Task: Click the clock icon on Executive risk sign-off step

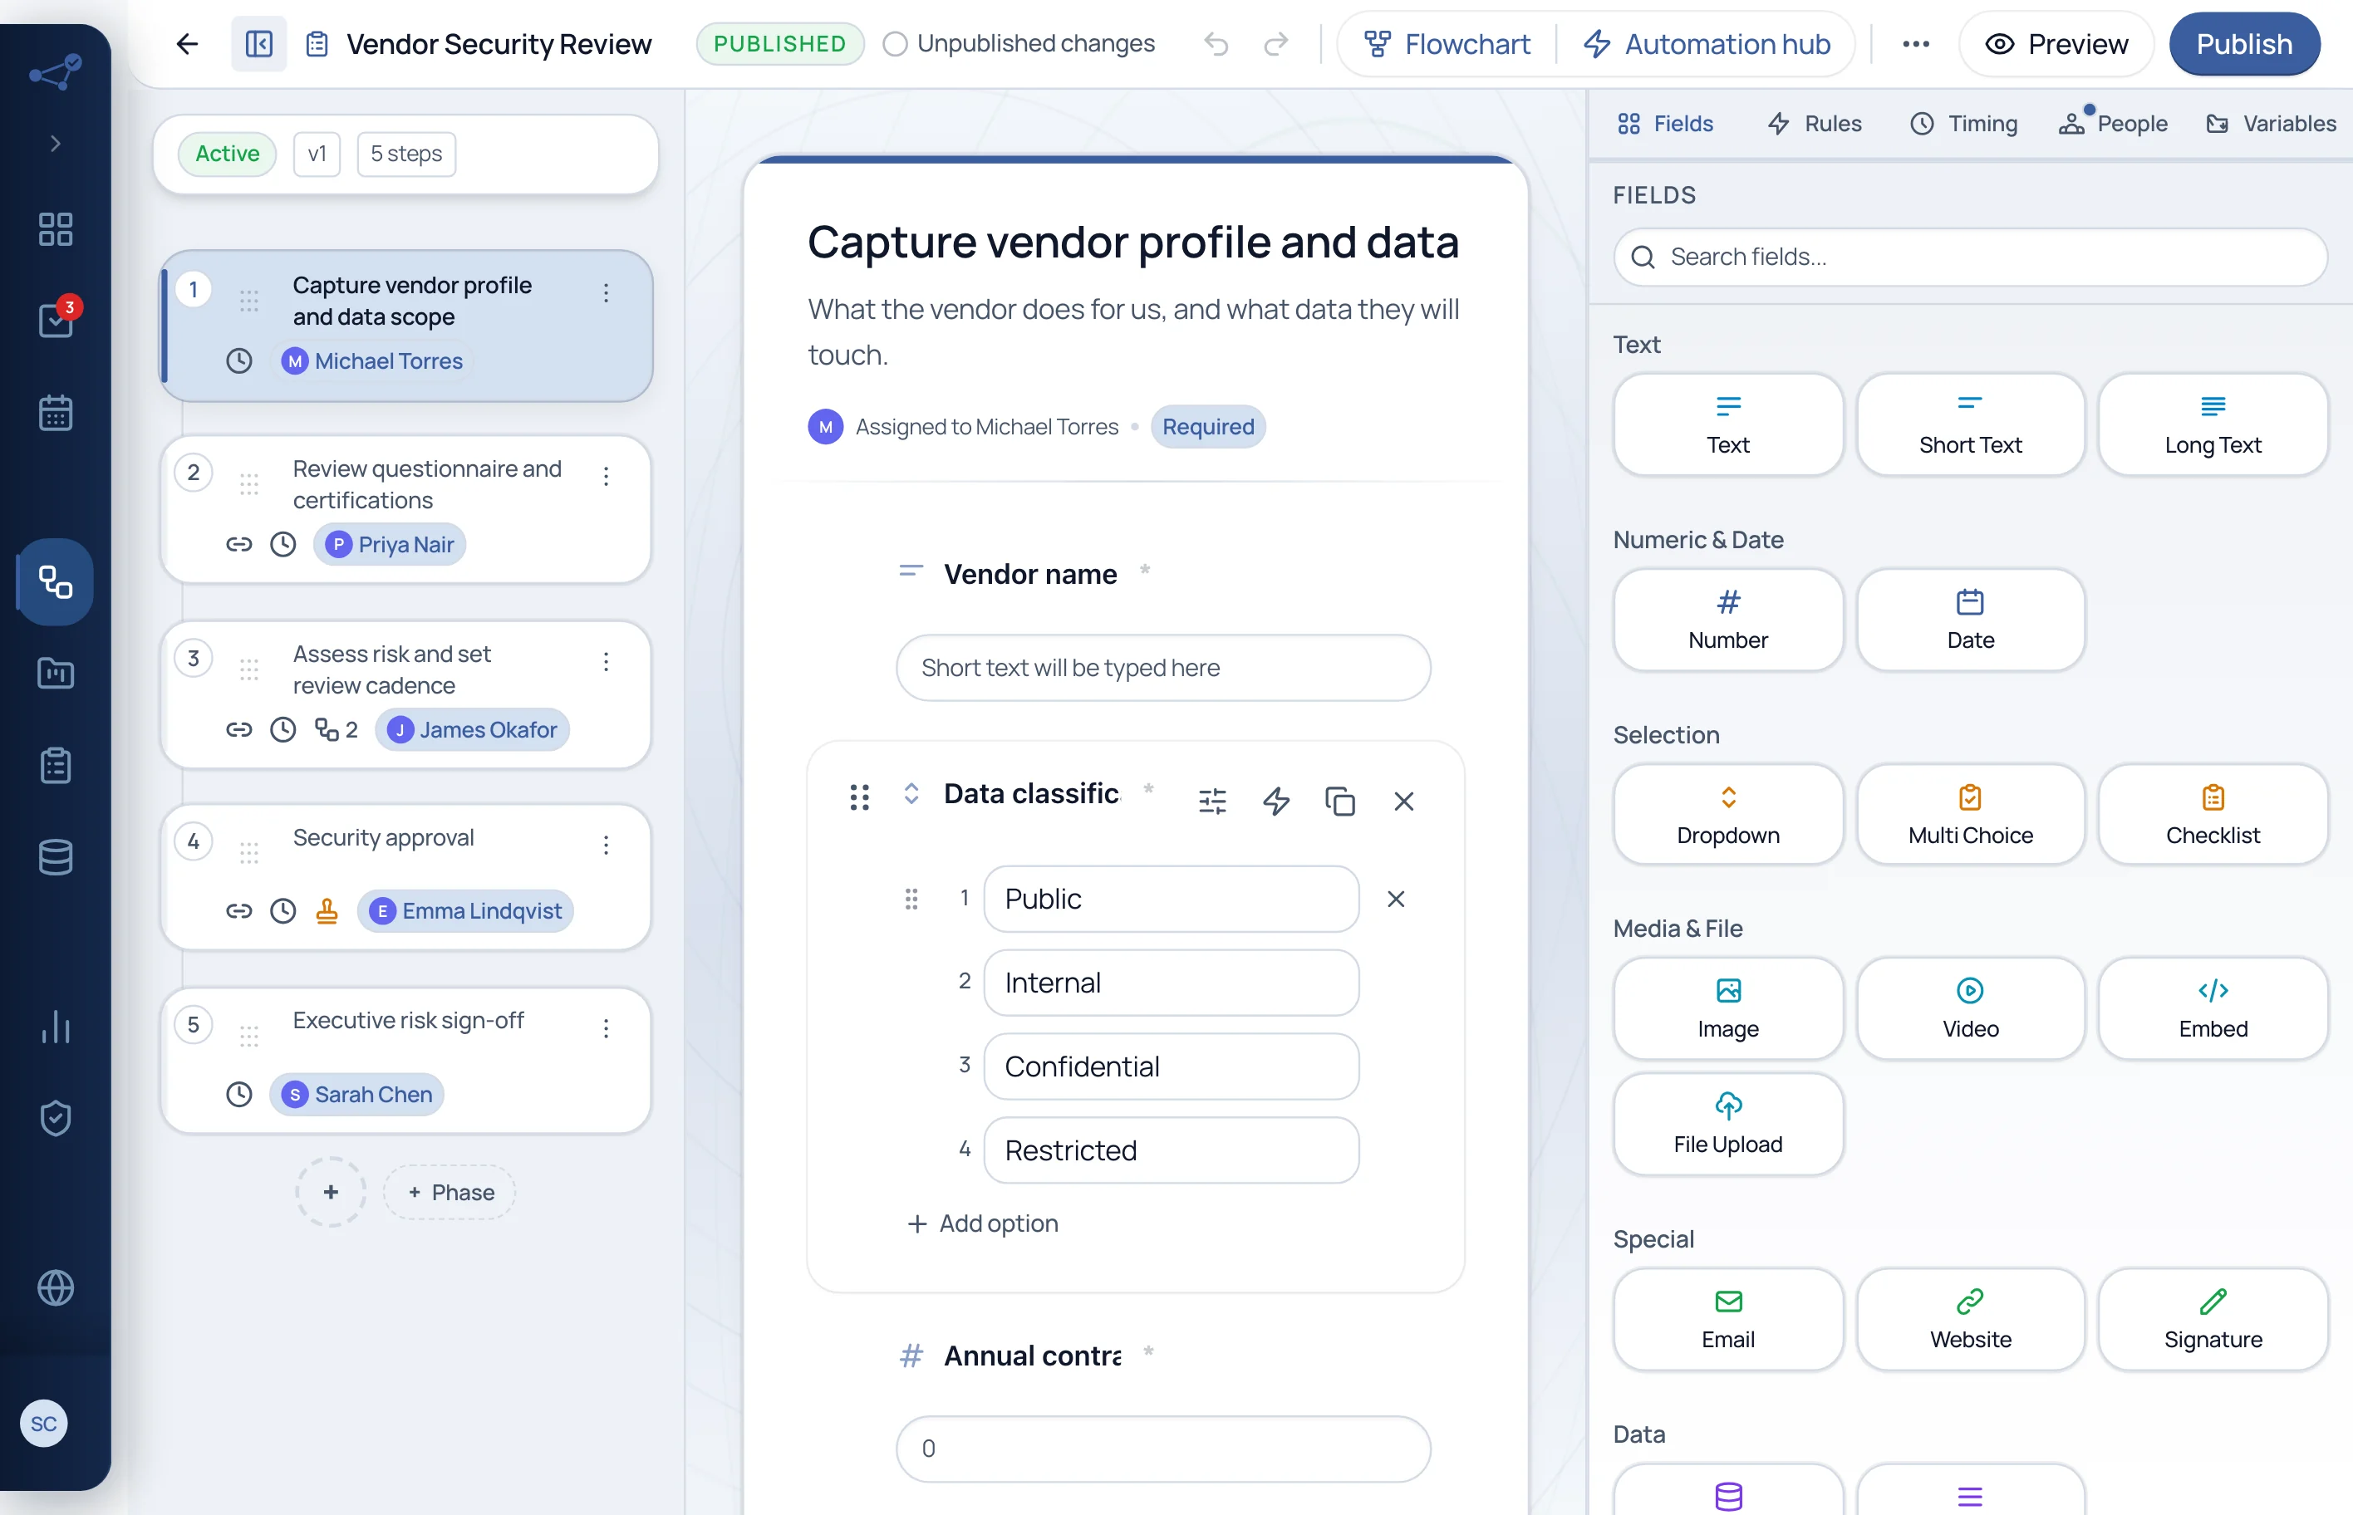Action: (239, 1094)
